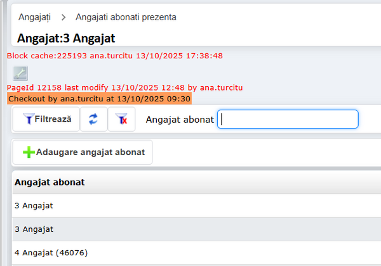
Task: Go to Angajati abonati prezenta breadcrumb
Action: 126,17
